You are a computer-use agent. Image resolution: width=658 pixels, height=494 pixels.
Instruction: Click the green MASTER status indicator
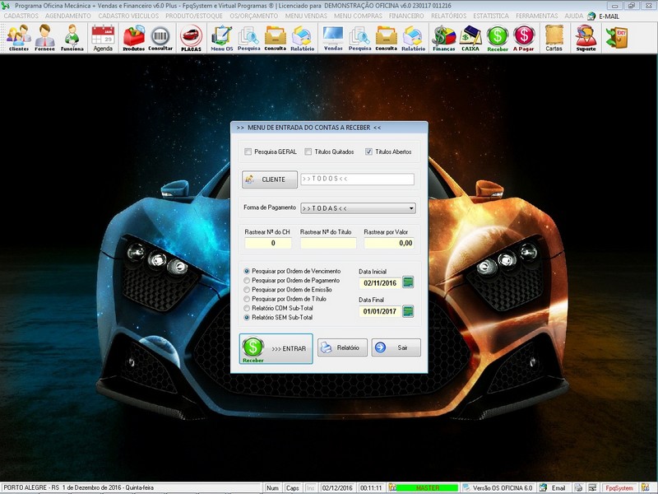[x=427, y=488]
